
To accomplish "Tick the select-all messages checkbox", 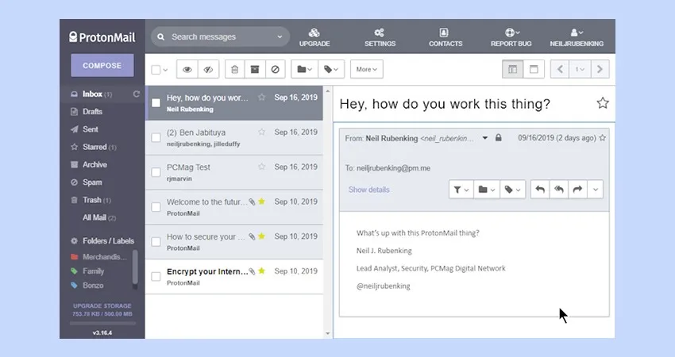I will pos(156,70).
